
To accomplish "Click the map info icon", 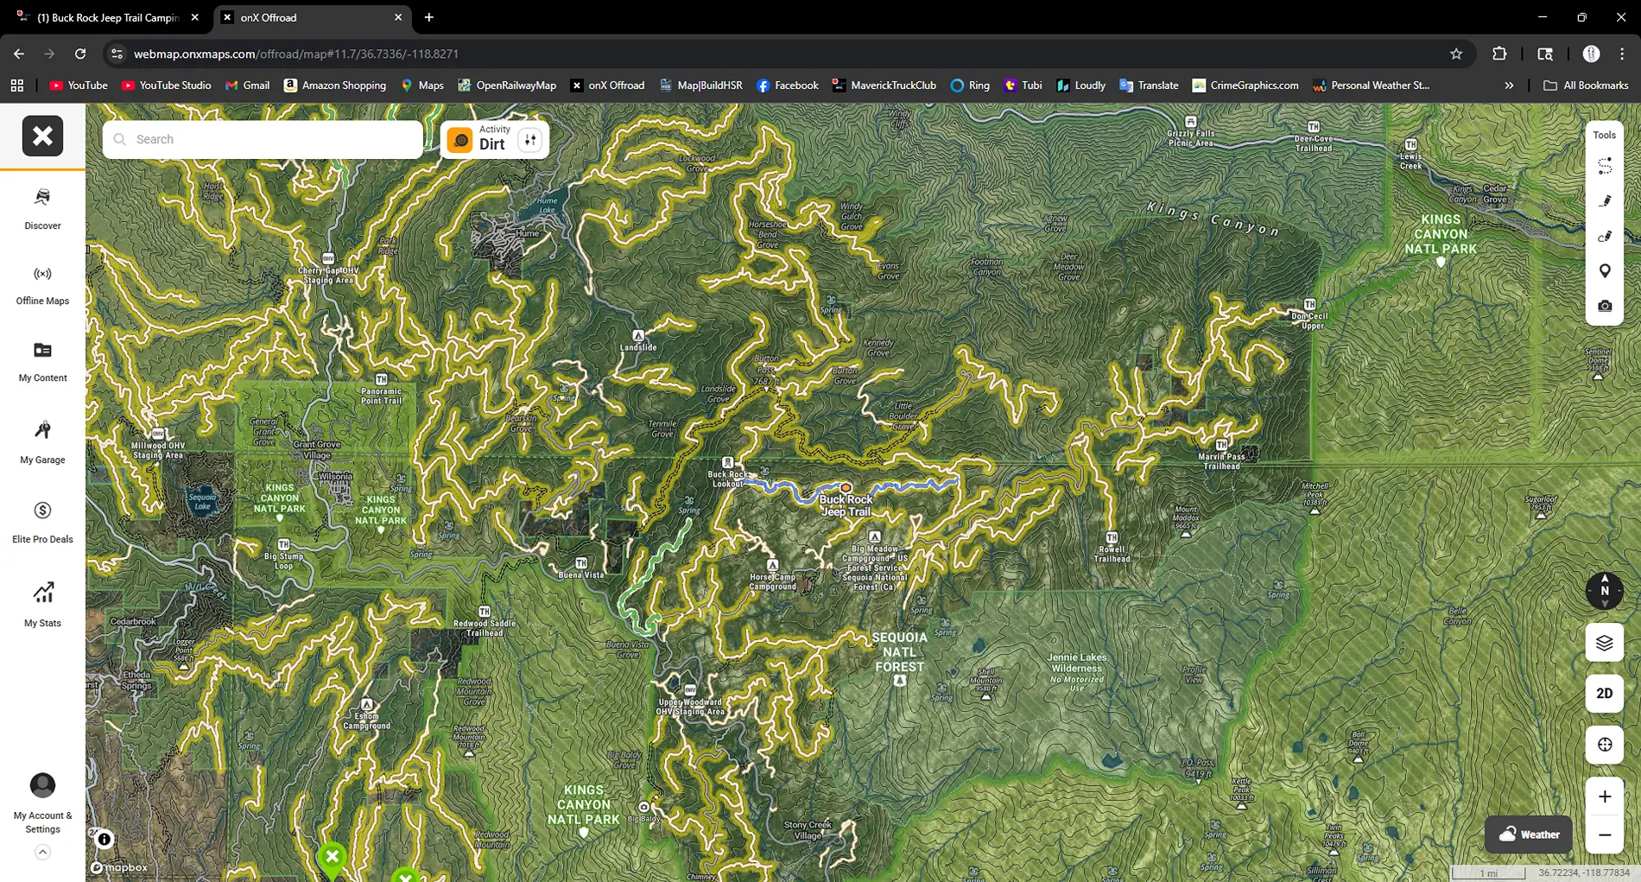I will coord(105,839).
